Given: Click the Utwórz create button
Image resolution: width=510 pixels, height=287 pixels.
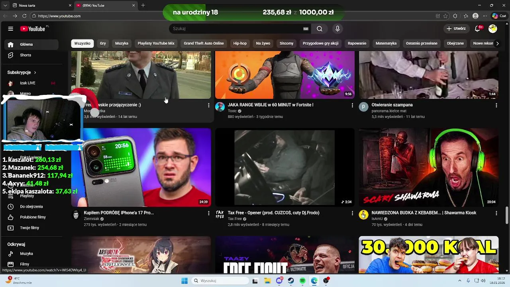Looking at the screenshot, I should [456, 29].
